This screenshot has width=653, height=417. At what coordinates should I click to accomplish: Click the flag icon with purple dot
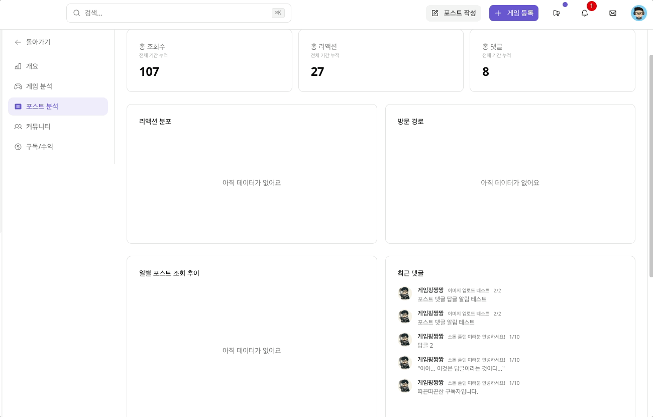click(x=557, y=13)
